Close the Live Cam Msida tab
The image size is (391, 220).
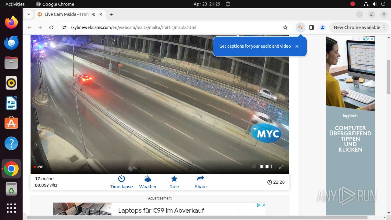click(x=101, y=14)
